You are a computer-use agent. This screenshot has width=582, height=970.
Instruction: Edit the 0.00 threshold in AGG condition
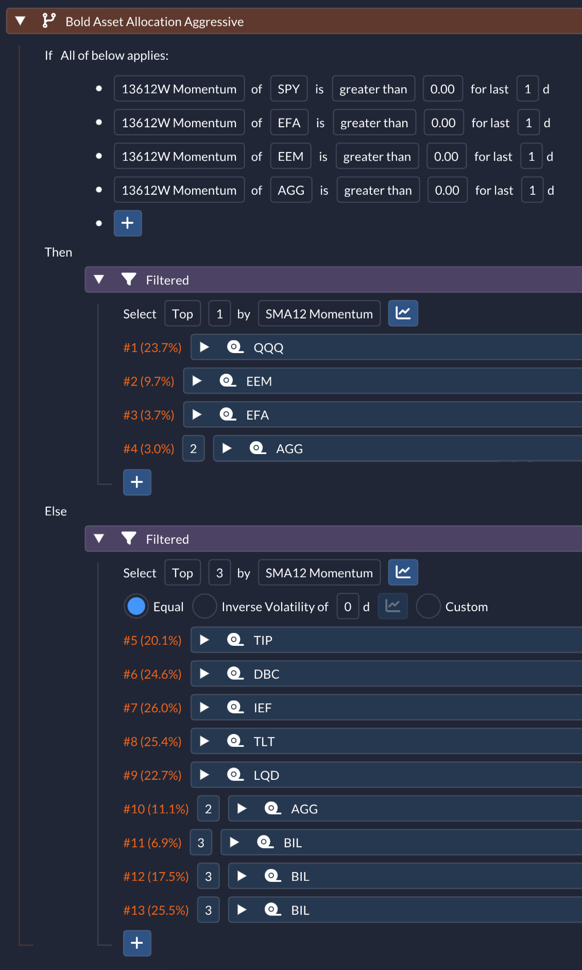click(x=447, y=190)
